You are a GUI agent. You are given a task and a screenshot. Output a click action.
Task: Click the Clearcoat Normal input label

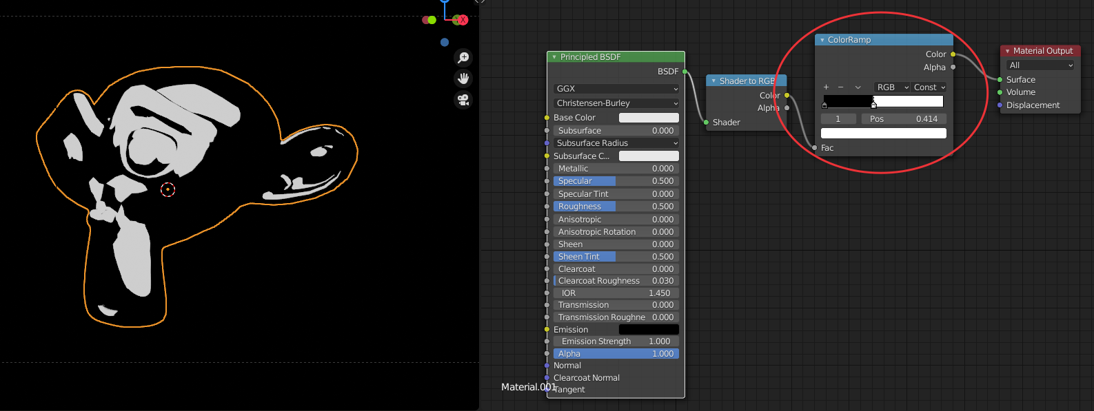(587, 378)
